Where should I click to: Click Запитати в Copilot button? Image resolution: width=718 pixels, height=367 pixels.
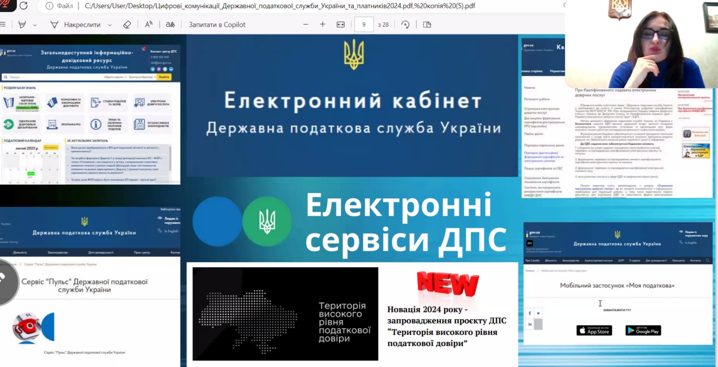coord(217,25)
